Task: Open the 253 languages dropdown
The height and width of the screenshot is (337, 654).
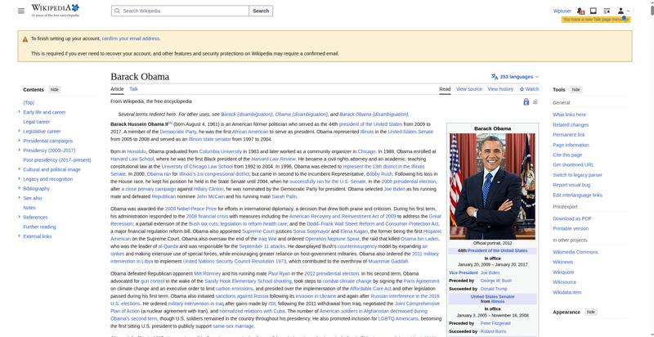Action: [515, 77]
